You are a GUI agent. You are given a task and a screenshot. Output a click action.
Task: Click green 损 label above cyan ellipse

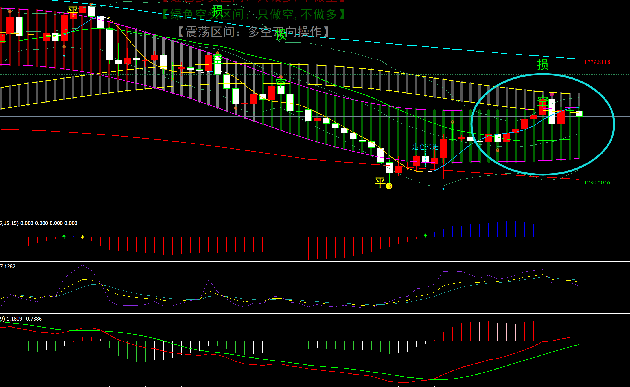point(542,65)
